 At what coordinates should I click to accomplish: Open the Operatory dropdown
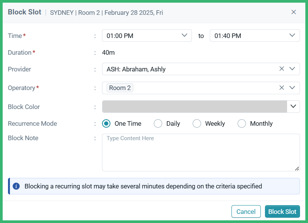tap(292, 87)
